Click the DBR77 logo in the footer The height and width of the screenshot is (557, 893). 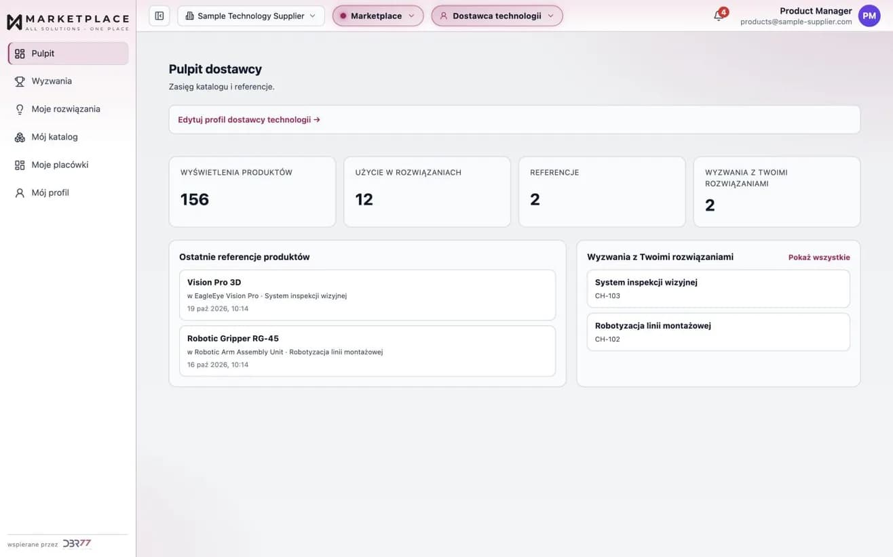click(x=77, y=543)
